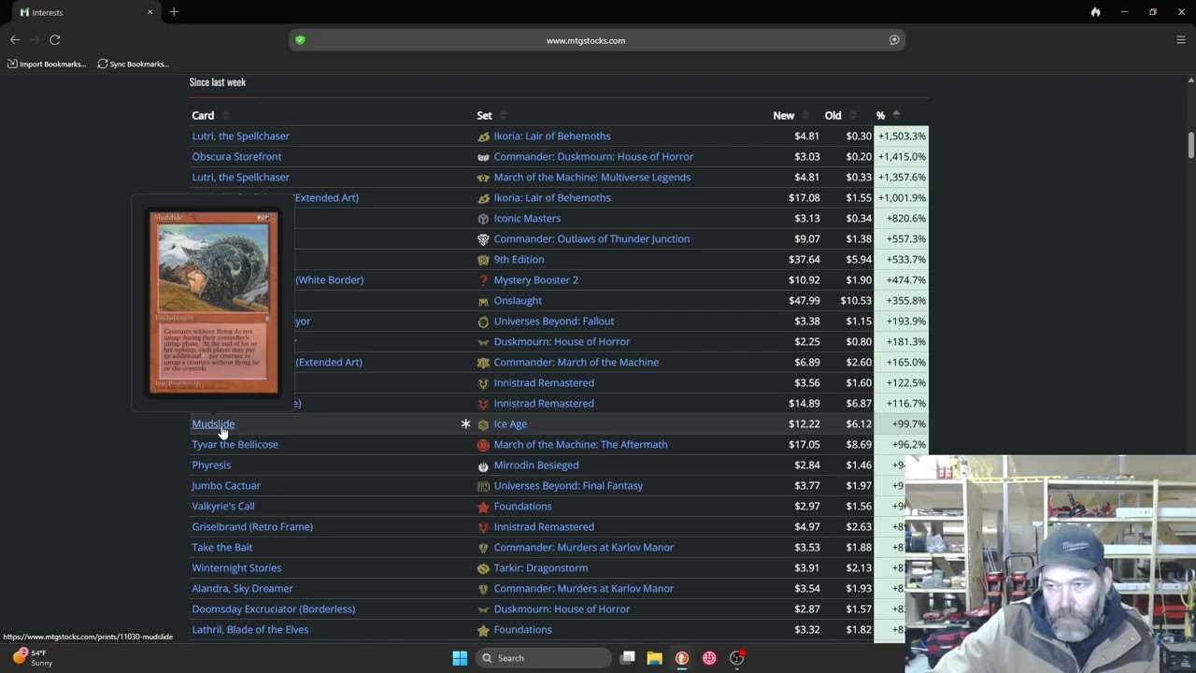Open the browser hamburger menu

[x=1181, y=39]
